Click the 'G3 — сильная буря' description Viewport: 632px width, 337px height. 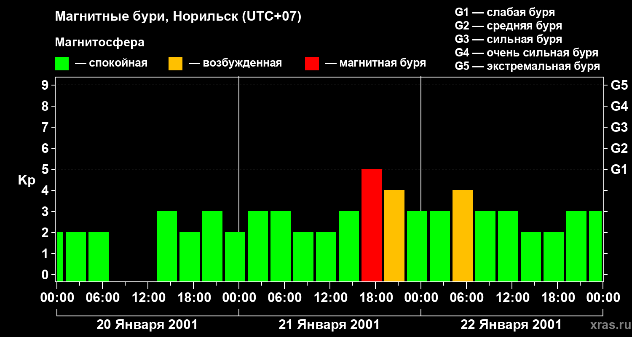[509, 39]
